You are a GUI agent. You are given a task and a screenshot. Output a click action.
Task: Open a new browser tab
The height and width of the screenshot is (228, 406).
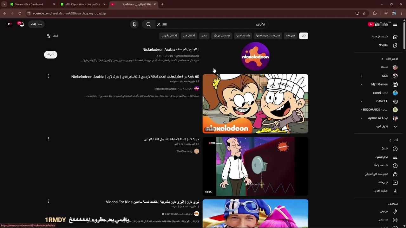162,4
